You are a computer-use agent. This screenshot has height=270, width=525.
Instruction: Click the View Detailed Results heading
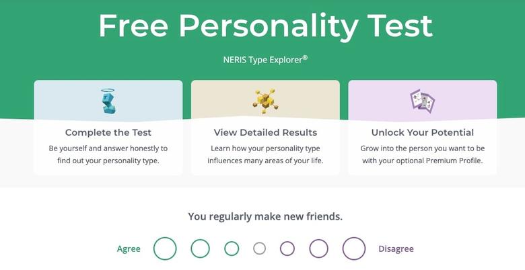pos(265,132)
